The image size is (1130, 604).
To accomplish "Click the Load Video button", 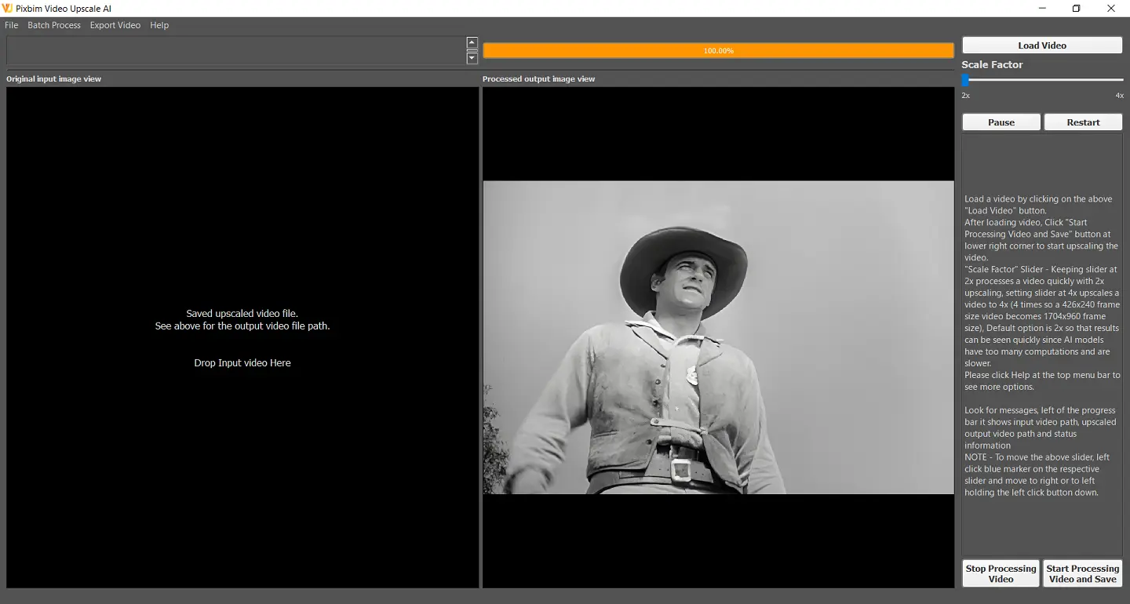I will (x=1041, y=45).
